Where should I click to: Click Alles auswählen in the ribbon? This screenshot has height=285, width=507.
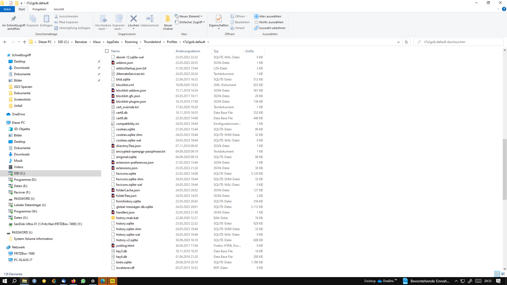[267, 16]
